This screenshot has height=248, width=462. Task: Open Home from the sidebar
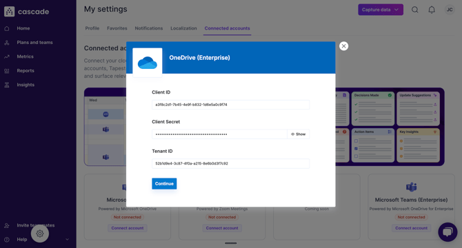click(x=23, y=28)
